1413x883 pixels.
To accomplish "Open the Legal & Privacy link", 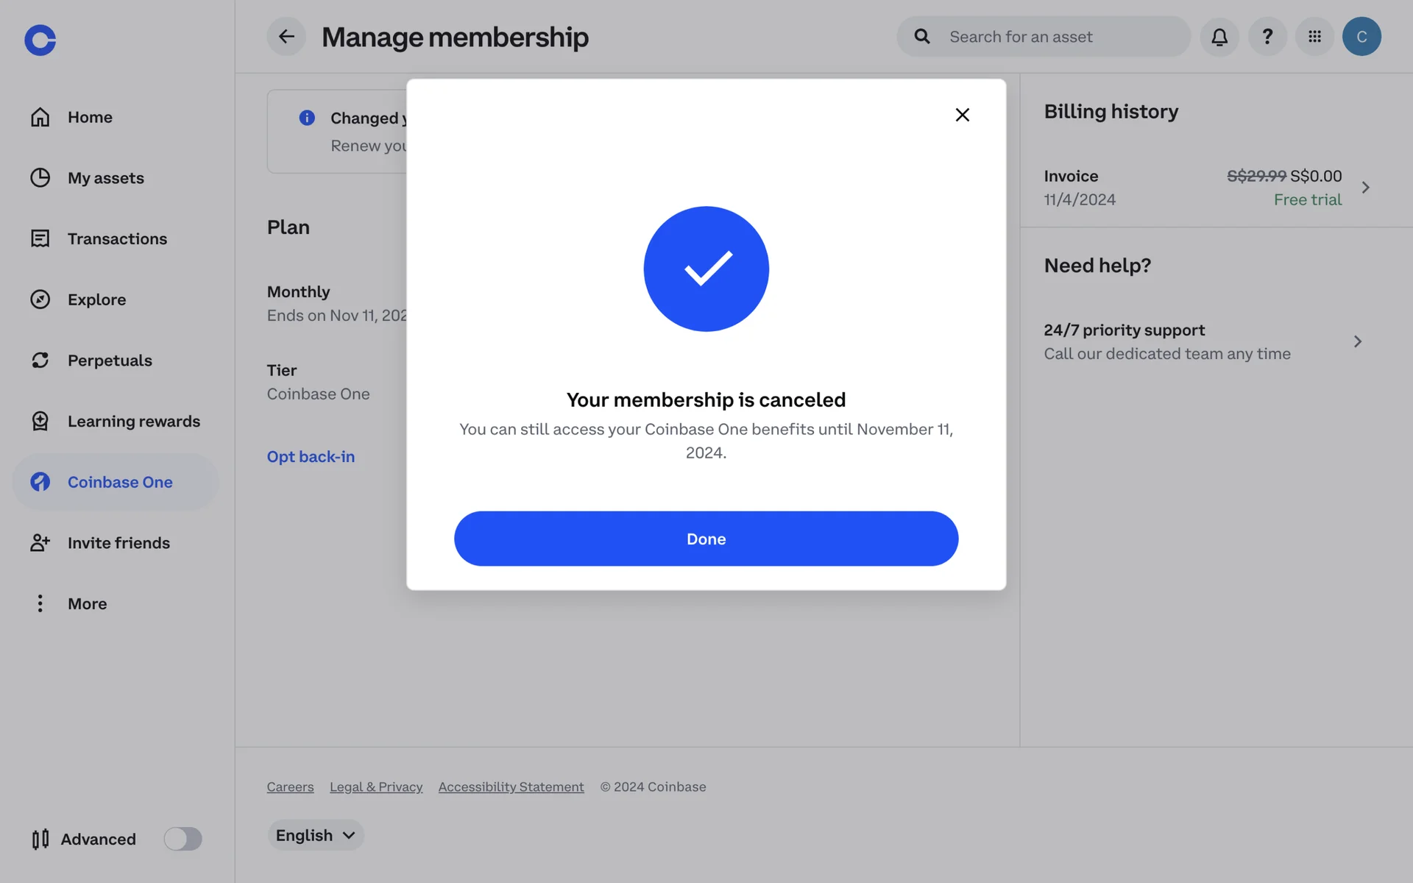I will click(376, 787).
